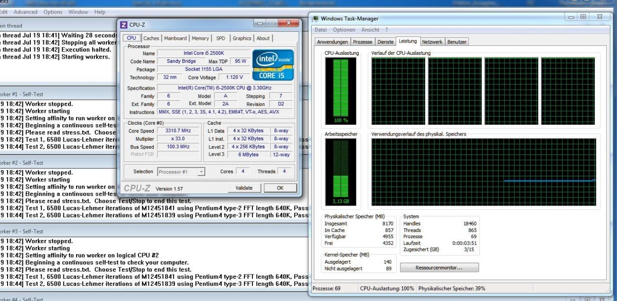
Task: Minimize the CPU-Z window
Action: click(x=260, y=24)
